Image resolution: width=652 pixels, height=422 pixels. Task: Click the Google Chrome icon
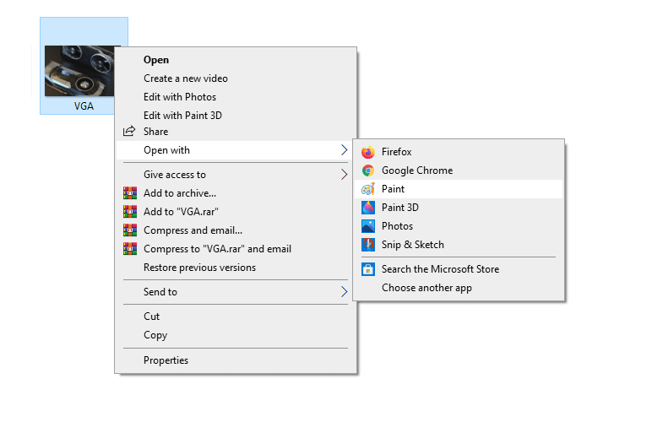[x=368, y=170]
